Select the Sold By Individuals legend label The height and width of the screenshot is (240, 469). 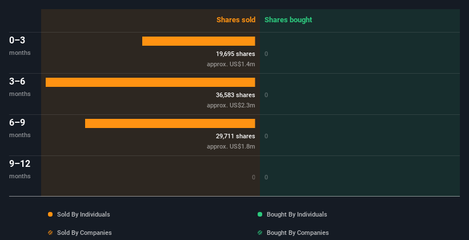(x=83, y=214)
